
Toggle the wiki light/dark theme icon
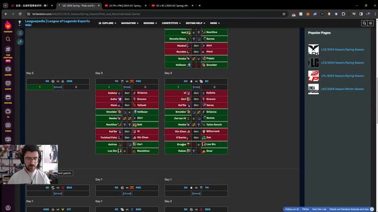[x=370, y=23]
